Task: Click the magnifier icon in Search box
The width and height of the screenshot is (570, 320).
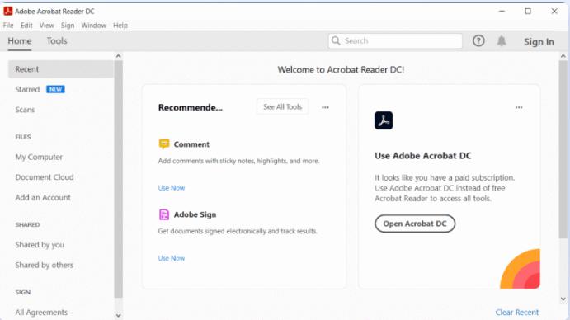Action: tap(336, 40)
